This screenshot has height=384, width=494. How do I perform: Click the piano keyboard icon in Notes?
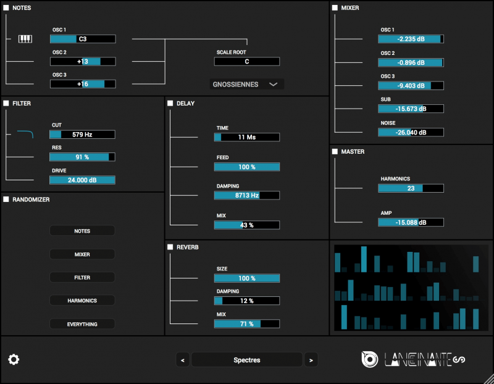[x=25, y=39]
